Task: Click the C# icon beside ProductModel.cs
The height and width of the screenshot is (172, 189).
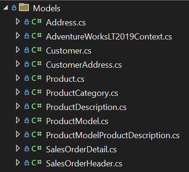Action: click(x=37, y=120)
